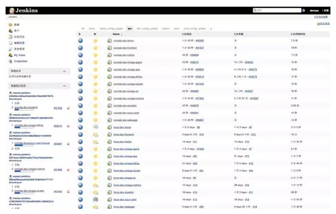This screenshot has width=336, height=214.
Task: Open the crontab-dev-harbor job
Action: 124,55
